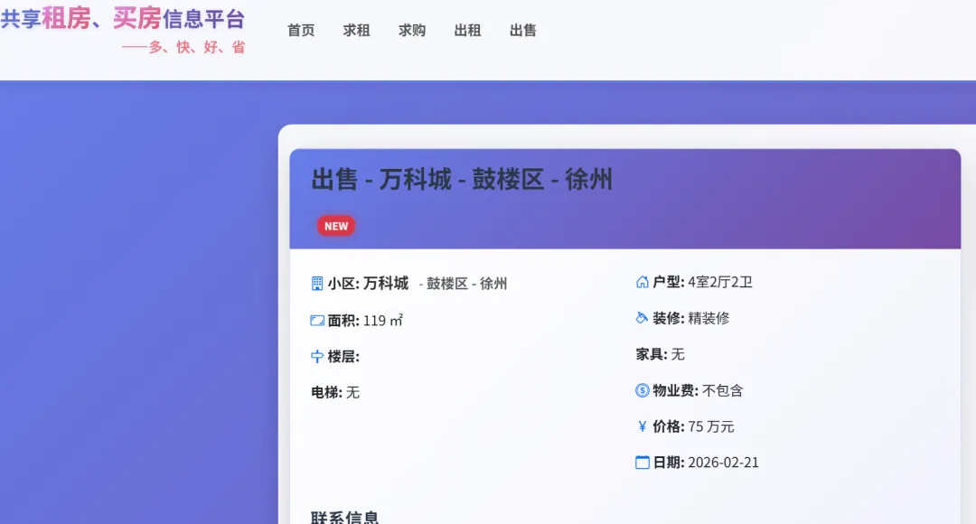Click the listing title 出售 - 万科城 - 鼓楼区 - 徐州
The width and height of the screenshot is (976, 524).
[462, 179]
